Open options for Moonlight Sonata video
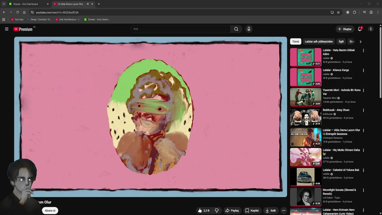 pos(363,190)
